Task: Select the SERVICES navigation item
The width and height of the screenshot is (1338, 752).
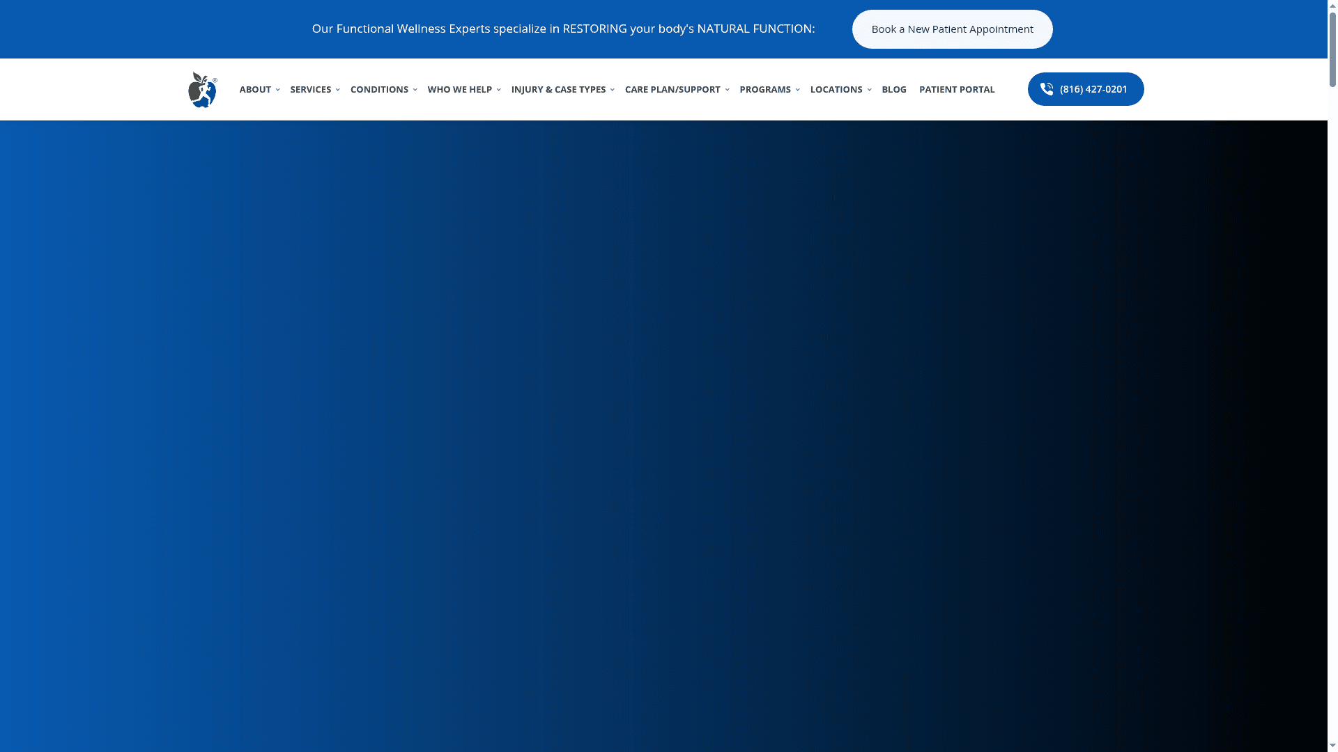Action: pos(311,89)
